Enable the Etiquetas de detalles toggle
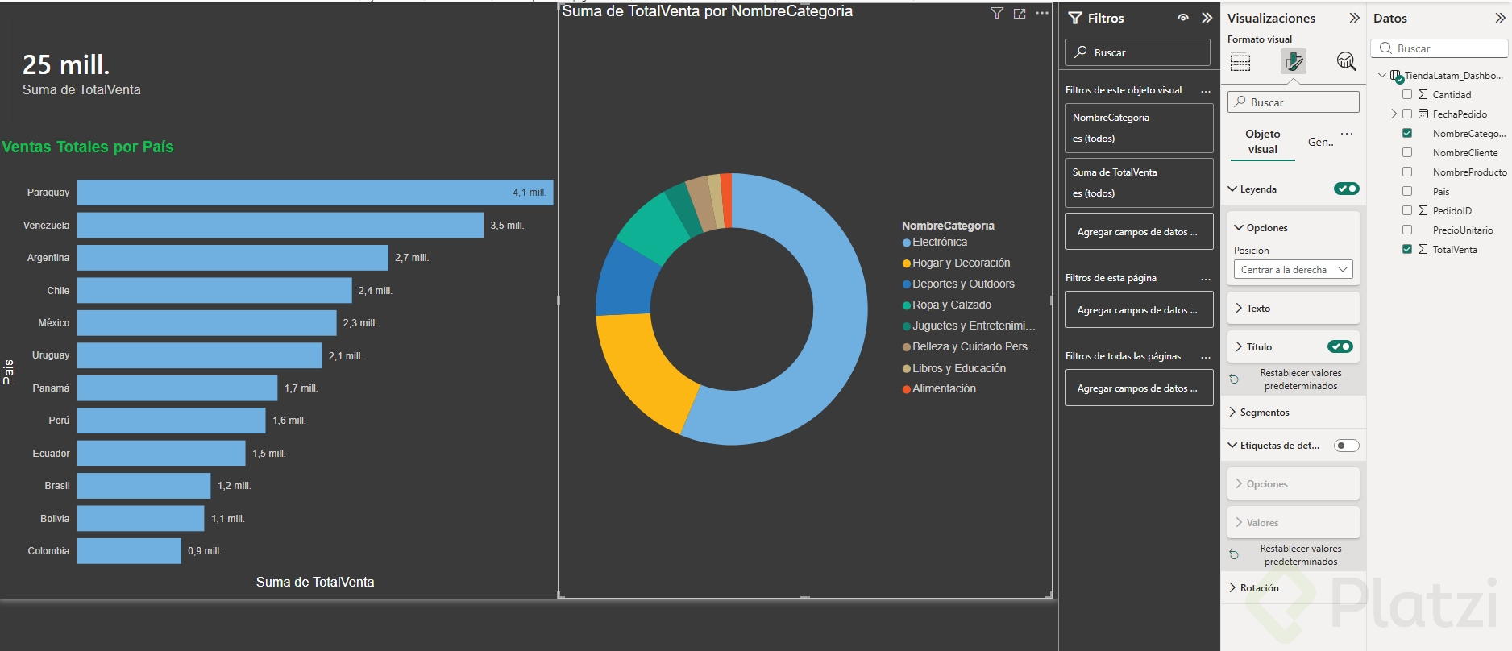Image resolution: width=1512 pixels, height=651 pixels. [1347, 446]
